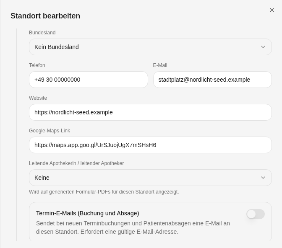This screenshot has width=282, height=248.
Task: Click the Termin-E-Mails (Buchung und Absage) title
Action: (88, 213)
